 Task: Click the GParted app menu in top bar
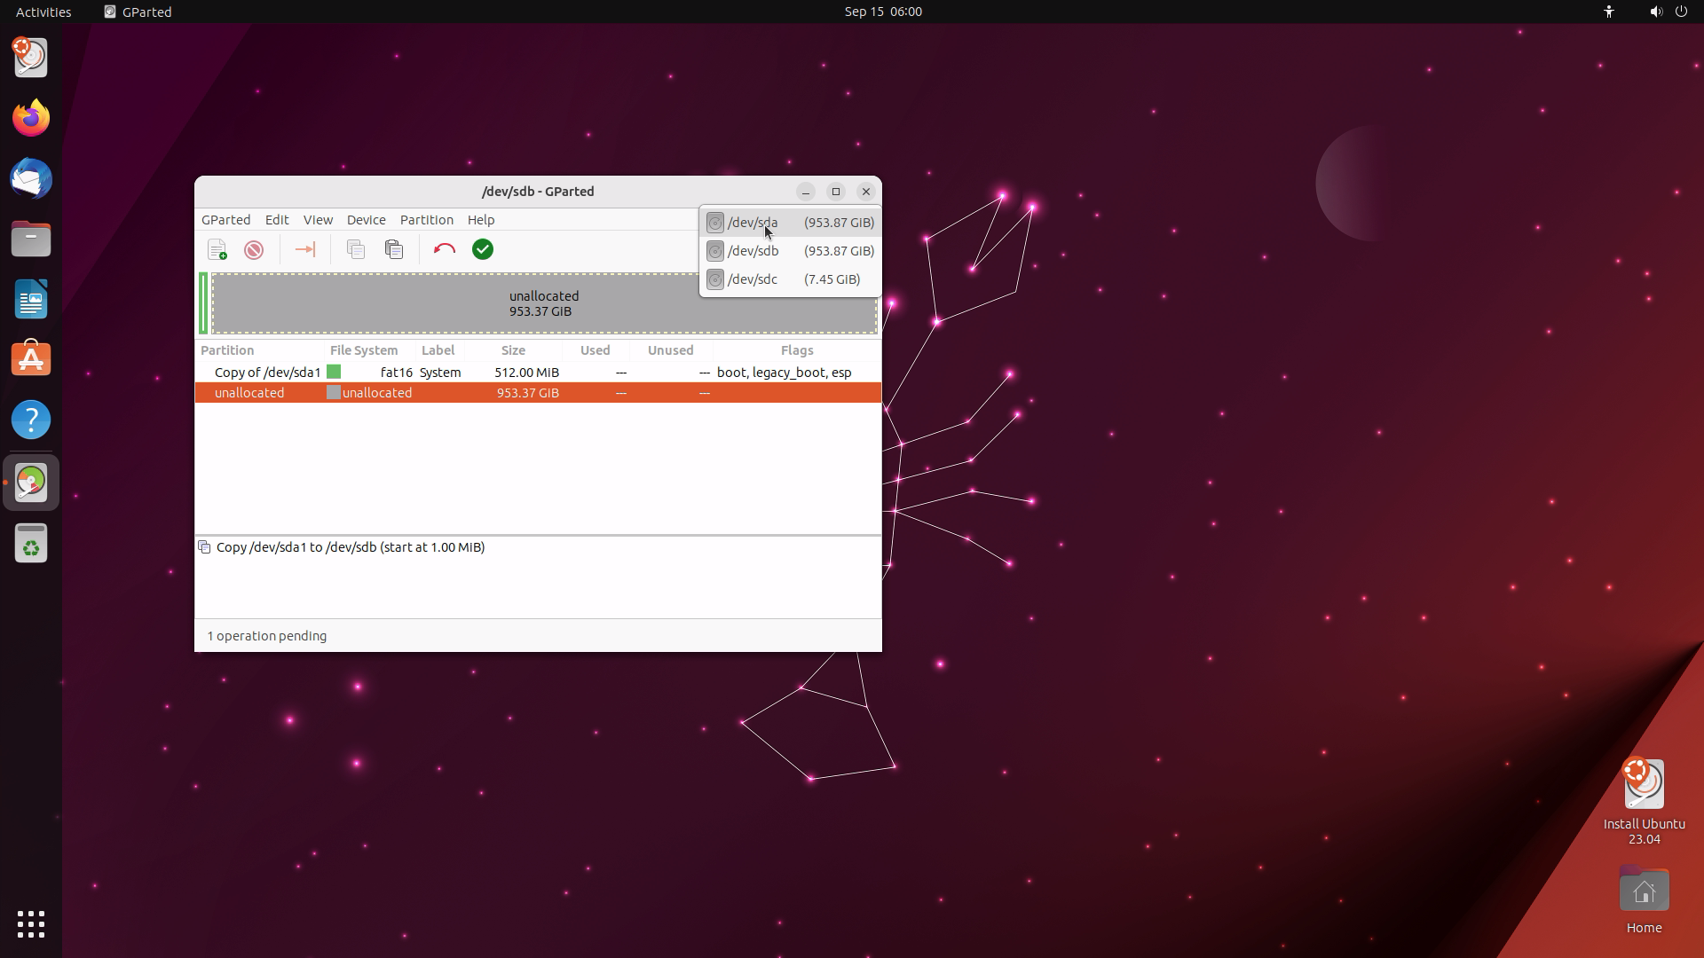tap(138, 12)
